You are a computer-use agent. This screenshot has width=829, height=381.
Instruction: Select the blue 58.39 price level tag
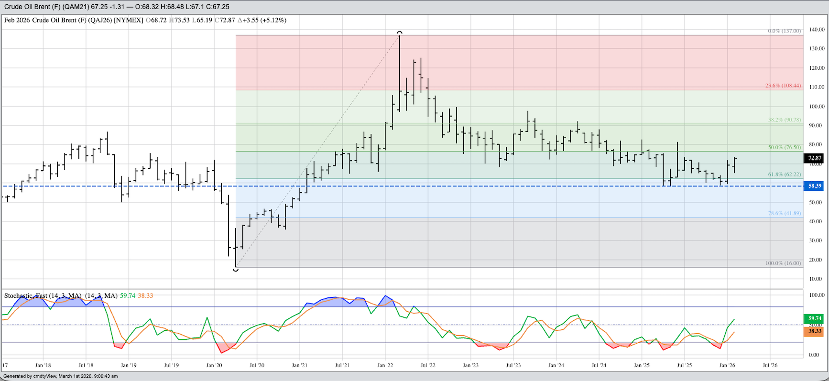(x=814, y=186)
